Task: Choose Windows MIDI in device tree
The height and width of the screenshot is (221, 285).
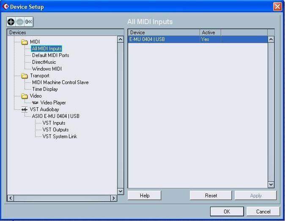Action: 47,69
